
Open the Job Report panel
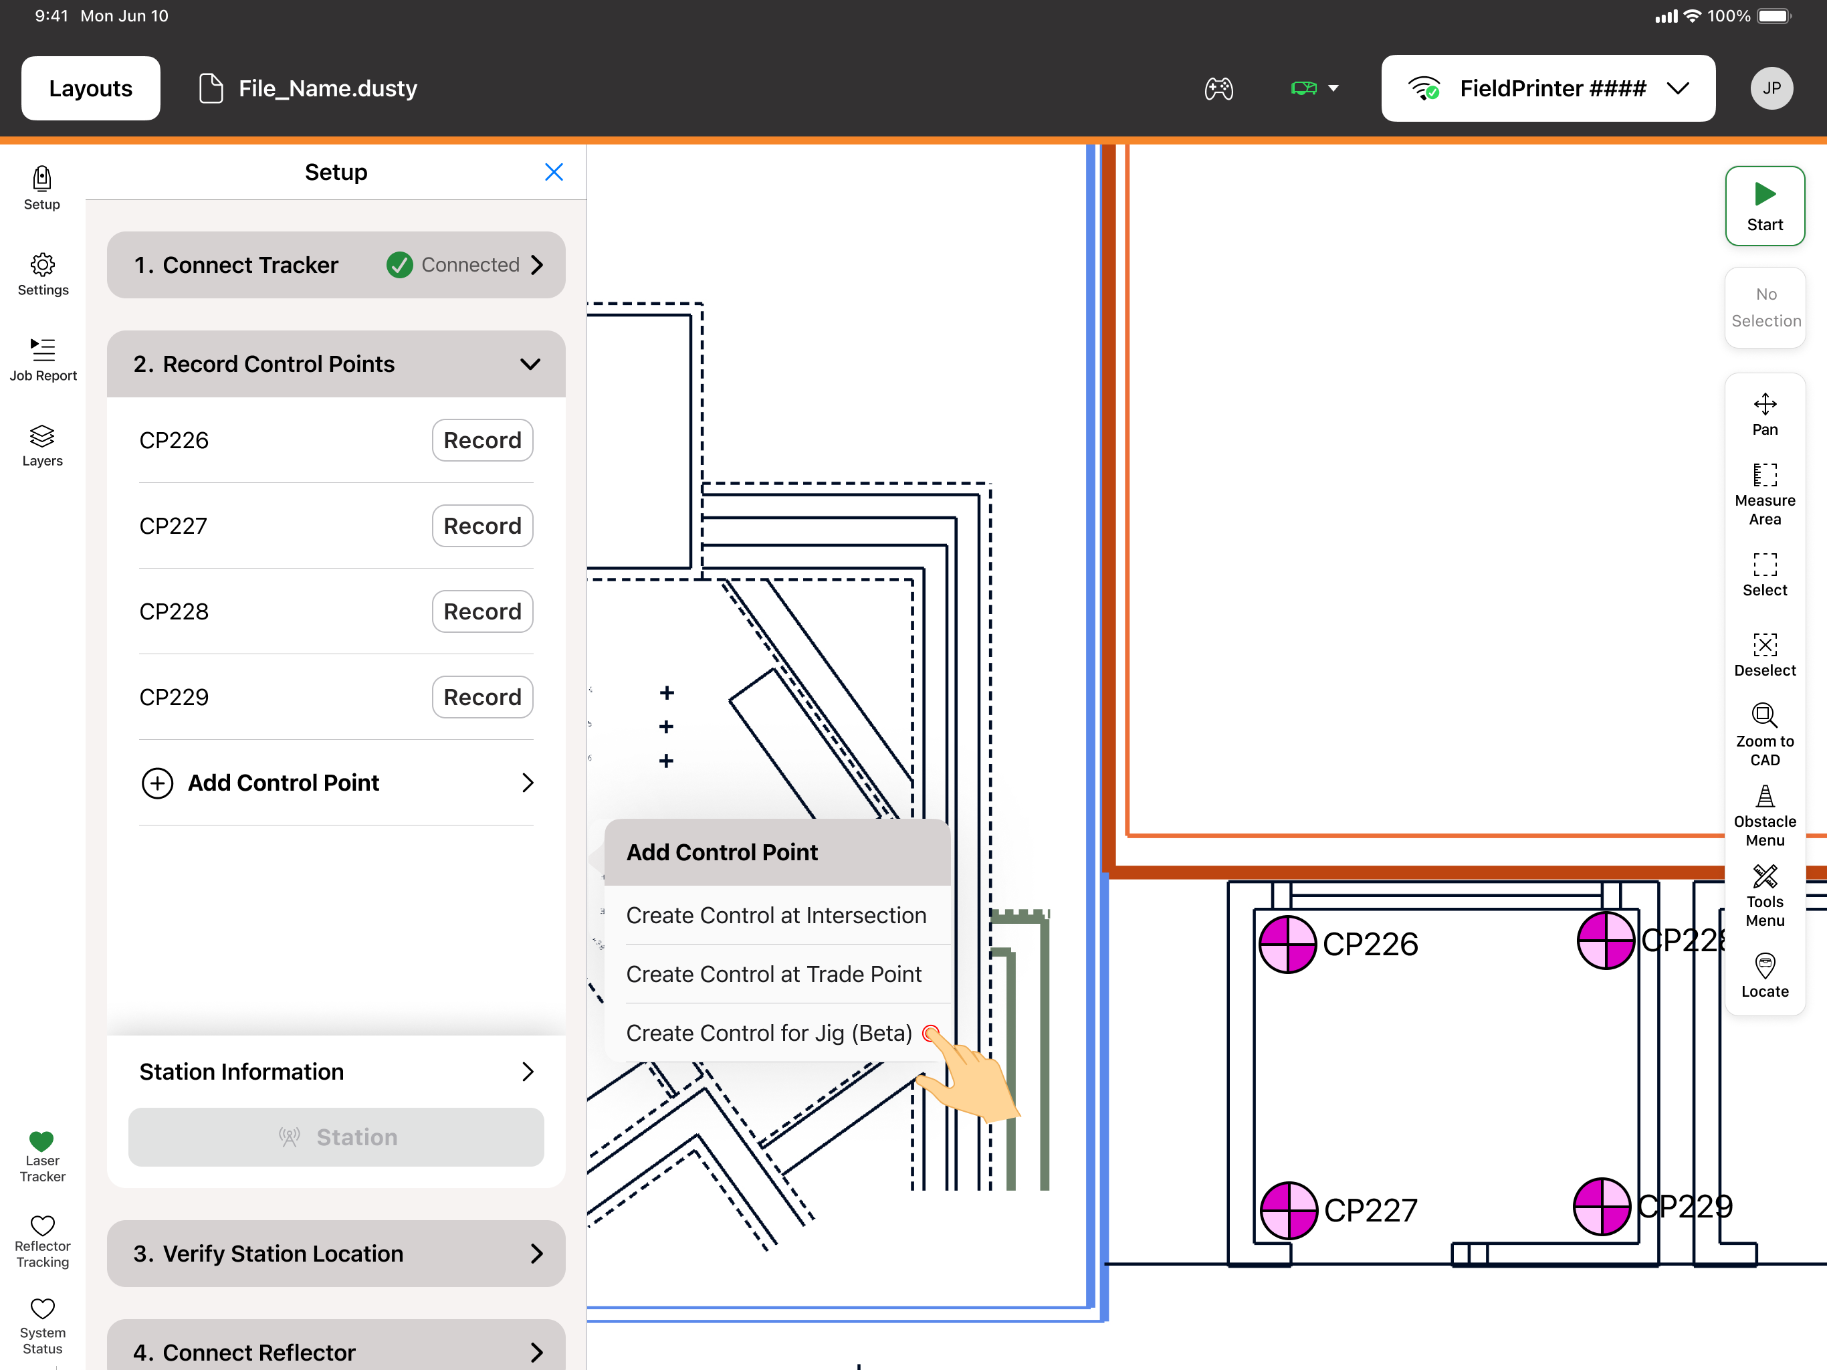click(x=43, y=359)
